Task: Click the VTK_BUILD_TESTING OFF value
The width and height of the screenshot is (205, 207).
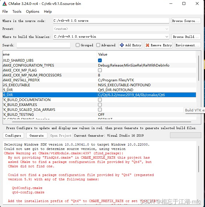Action: pos(101,114)
